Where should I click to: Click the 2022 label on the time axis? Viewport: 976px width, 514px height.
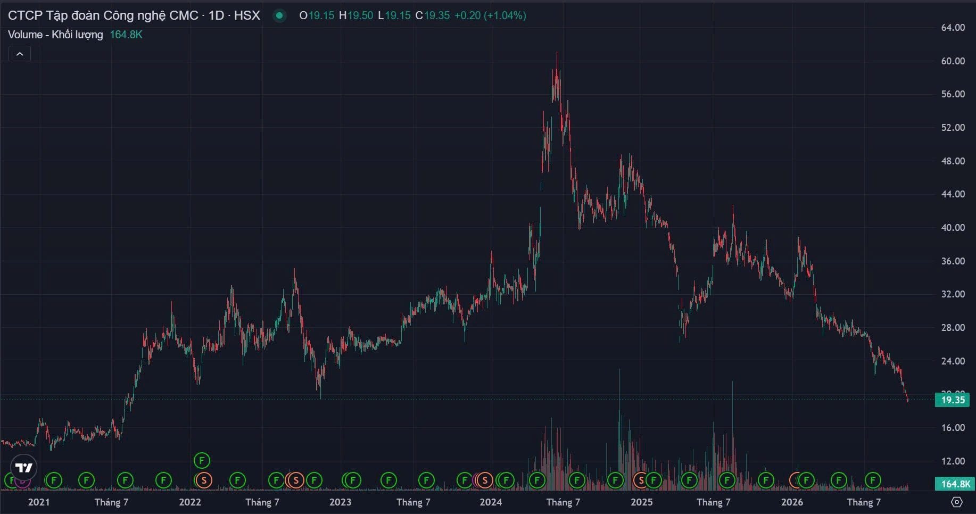(190, 502)
